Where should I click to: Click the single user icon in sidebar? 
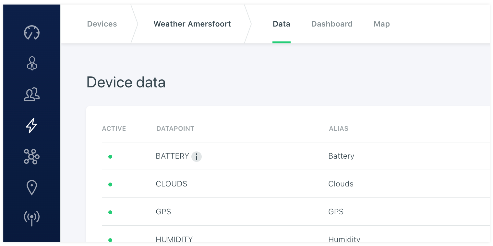pyautogui.click(x=32, y=63)
